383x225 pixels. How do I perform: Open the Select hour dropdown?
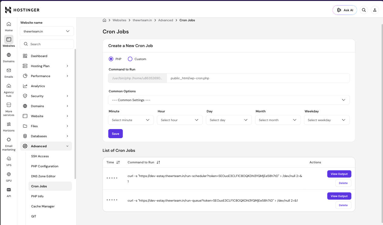tap(180, 120)
